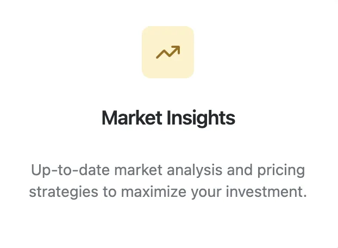This screenshot has width=338, height=248.
Task: Select the market analysis description paragraph
Action: 168,181
